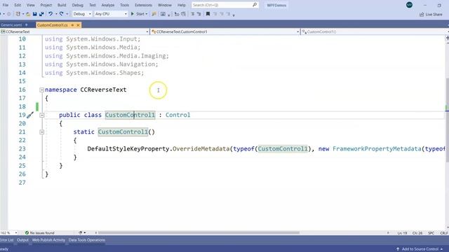Open the Help menu
This screenshot has height=252, width=449.
[x=181, y=5]
